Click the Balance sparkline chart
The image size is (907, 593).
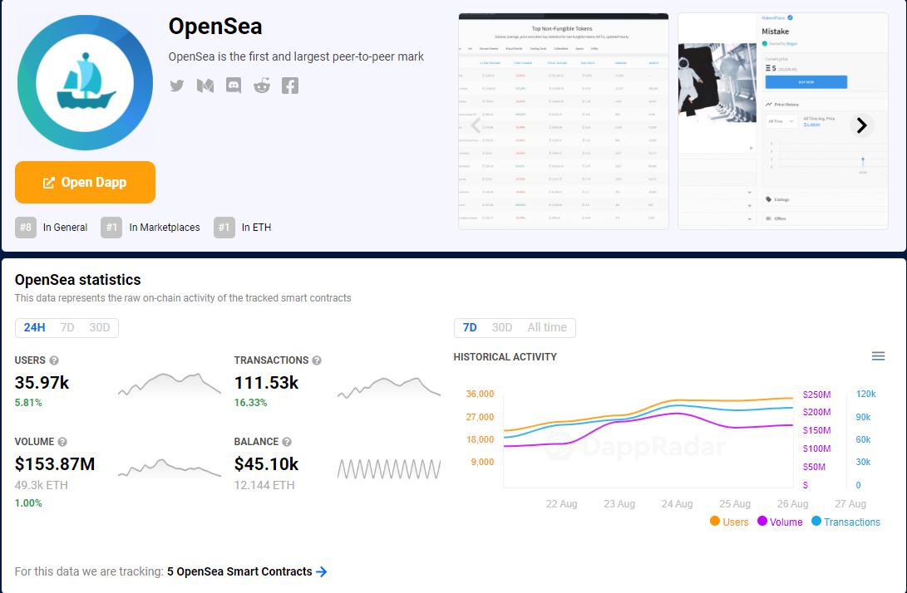pyautogui.click(x=389, y=469)
